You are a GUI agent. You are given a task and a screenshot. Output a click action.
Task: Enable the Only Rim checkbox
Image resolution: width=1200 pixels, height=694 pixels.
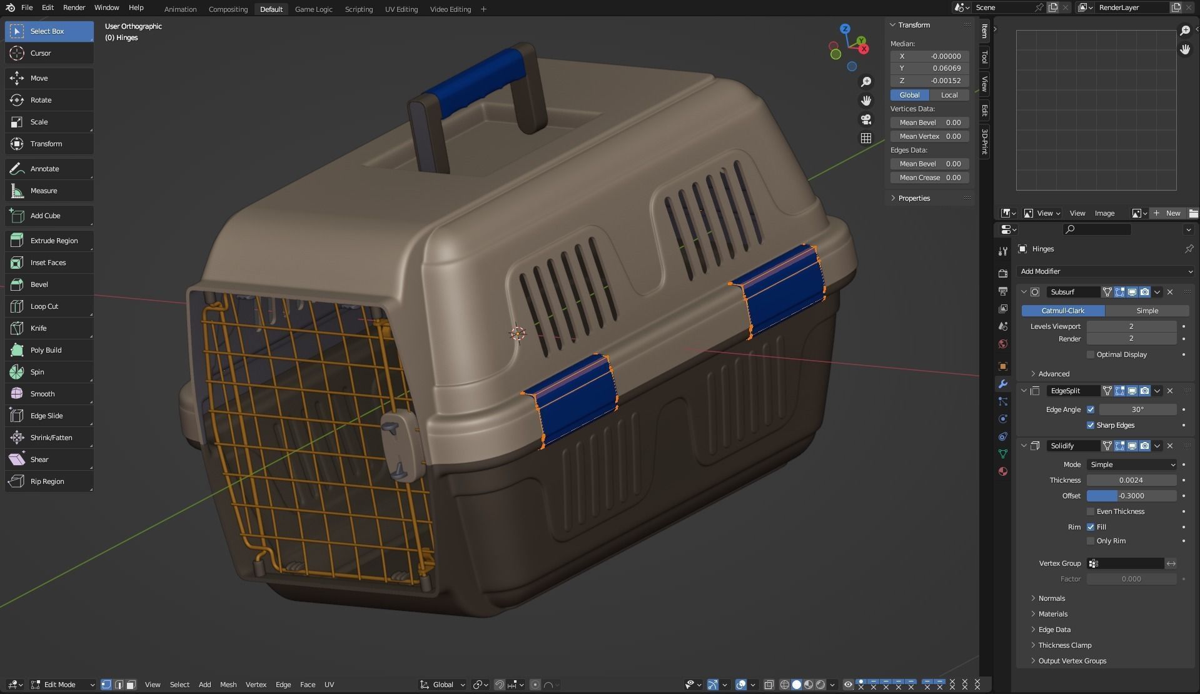tap(1091, 541)
